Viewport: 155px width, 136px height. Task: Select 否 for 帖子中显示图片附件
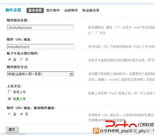click(x=22, y=60)
